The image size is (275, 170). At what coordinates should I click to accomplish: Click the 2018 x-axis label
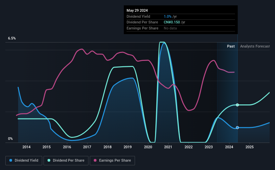point(108,147)
